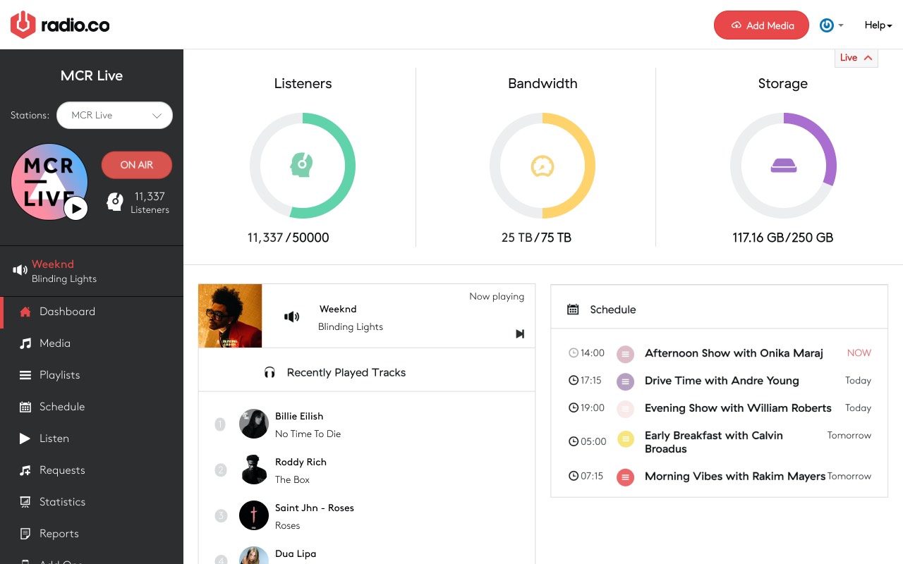
Task: Click the NOW label in schedule
Action: click(859, 353)
